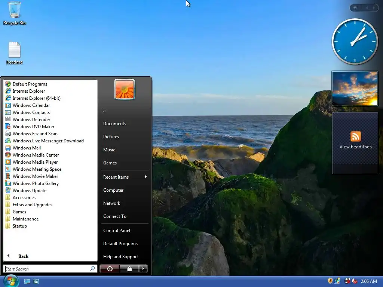The width and height of the screenshot is (383, 287).
Task: Click the orange flower user account picture
Action: pyautogui.click(x=124, y=89)
